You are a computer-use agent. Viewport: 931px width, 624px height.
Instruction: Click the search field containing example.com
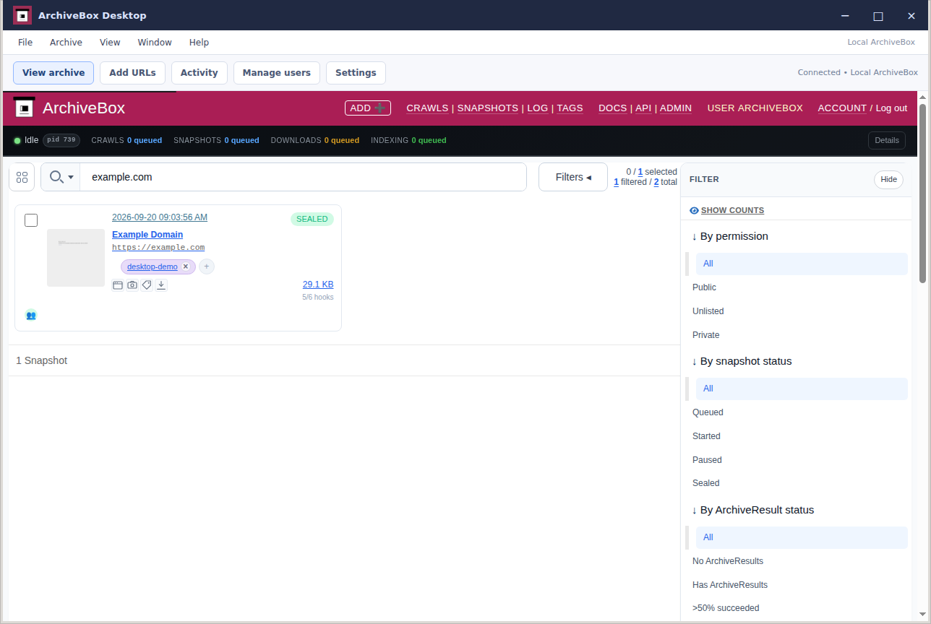[x=304, y=177]
